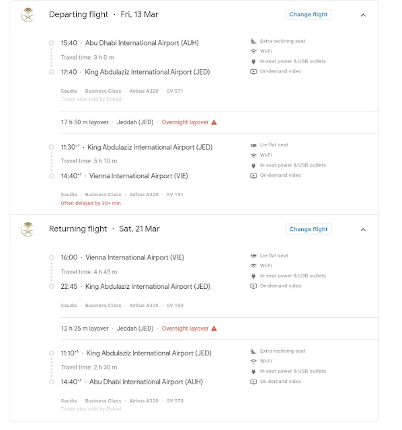This screenshot has height=430, width=402.
Task: Click the red warning triangle on 17 h 50 m layover
Action: point(214,122)
